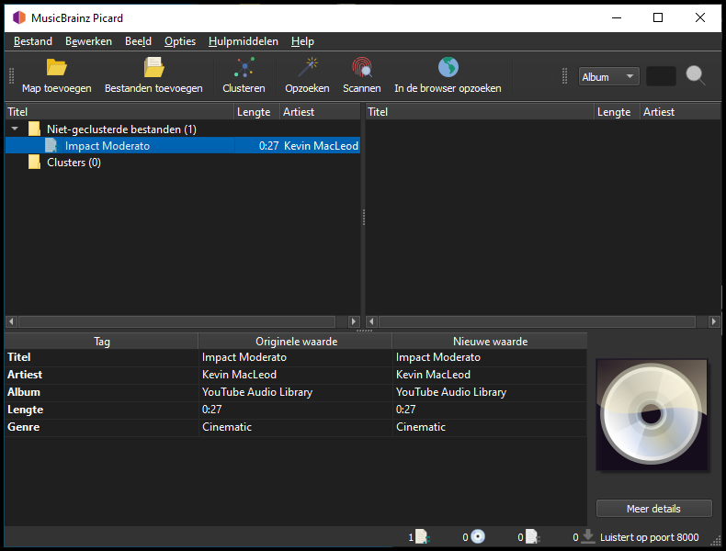Image resolution: width=726 pixels, height=551 pixels.
Task: Click the Originele waarde column header
Action: (x=295, y=342)
